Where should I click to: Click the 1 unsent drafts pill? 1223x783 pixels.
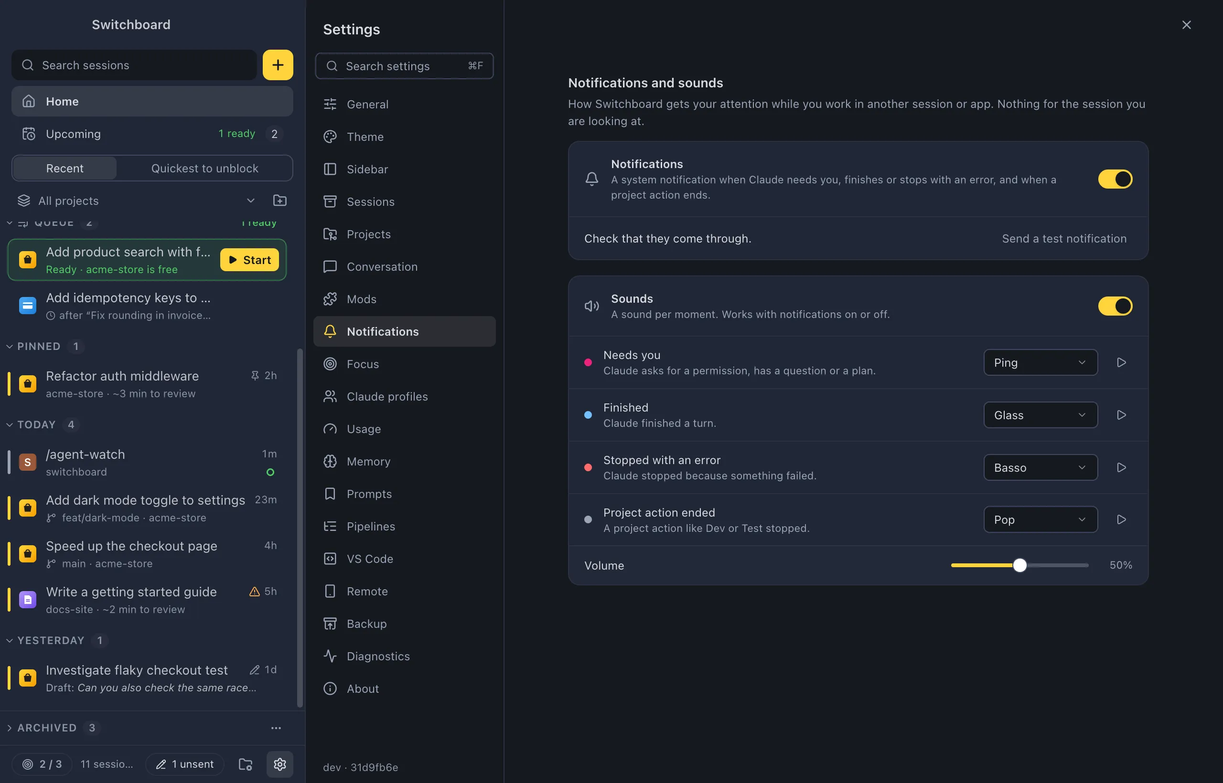point(185,764)
